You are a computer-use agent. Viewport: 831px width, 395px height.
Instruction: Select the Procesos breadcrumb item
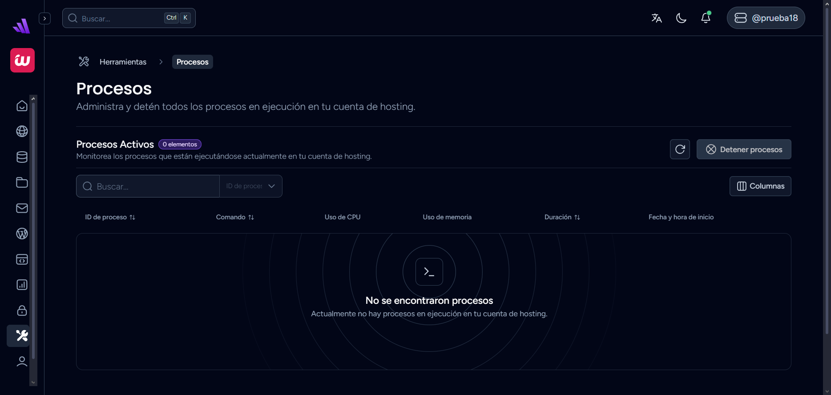(192, 62)
